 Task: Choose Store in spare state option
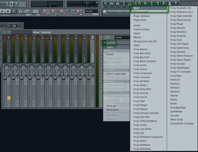(x=116, y=74)
